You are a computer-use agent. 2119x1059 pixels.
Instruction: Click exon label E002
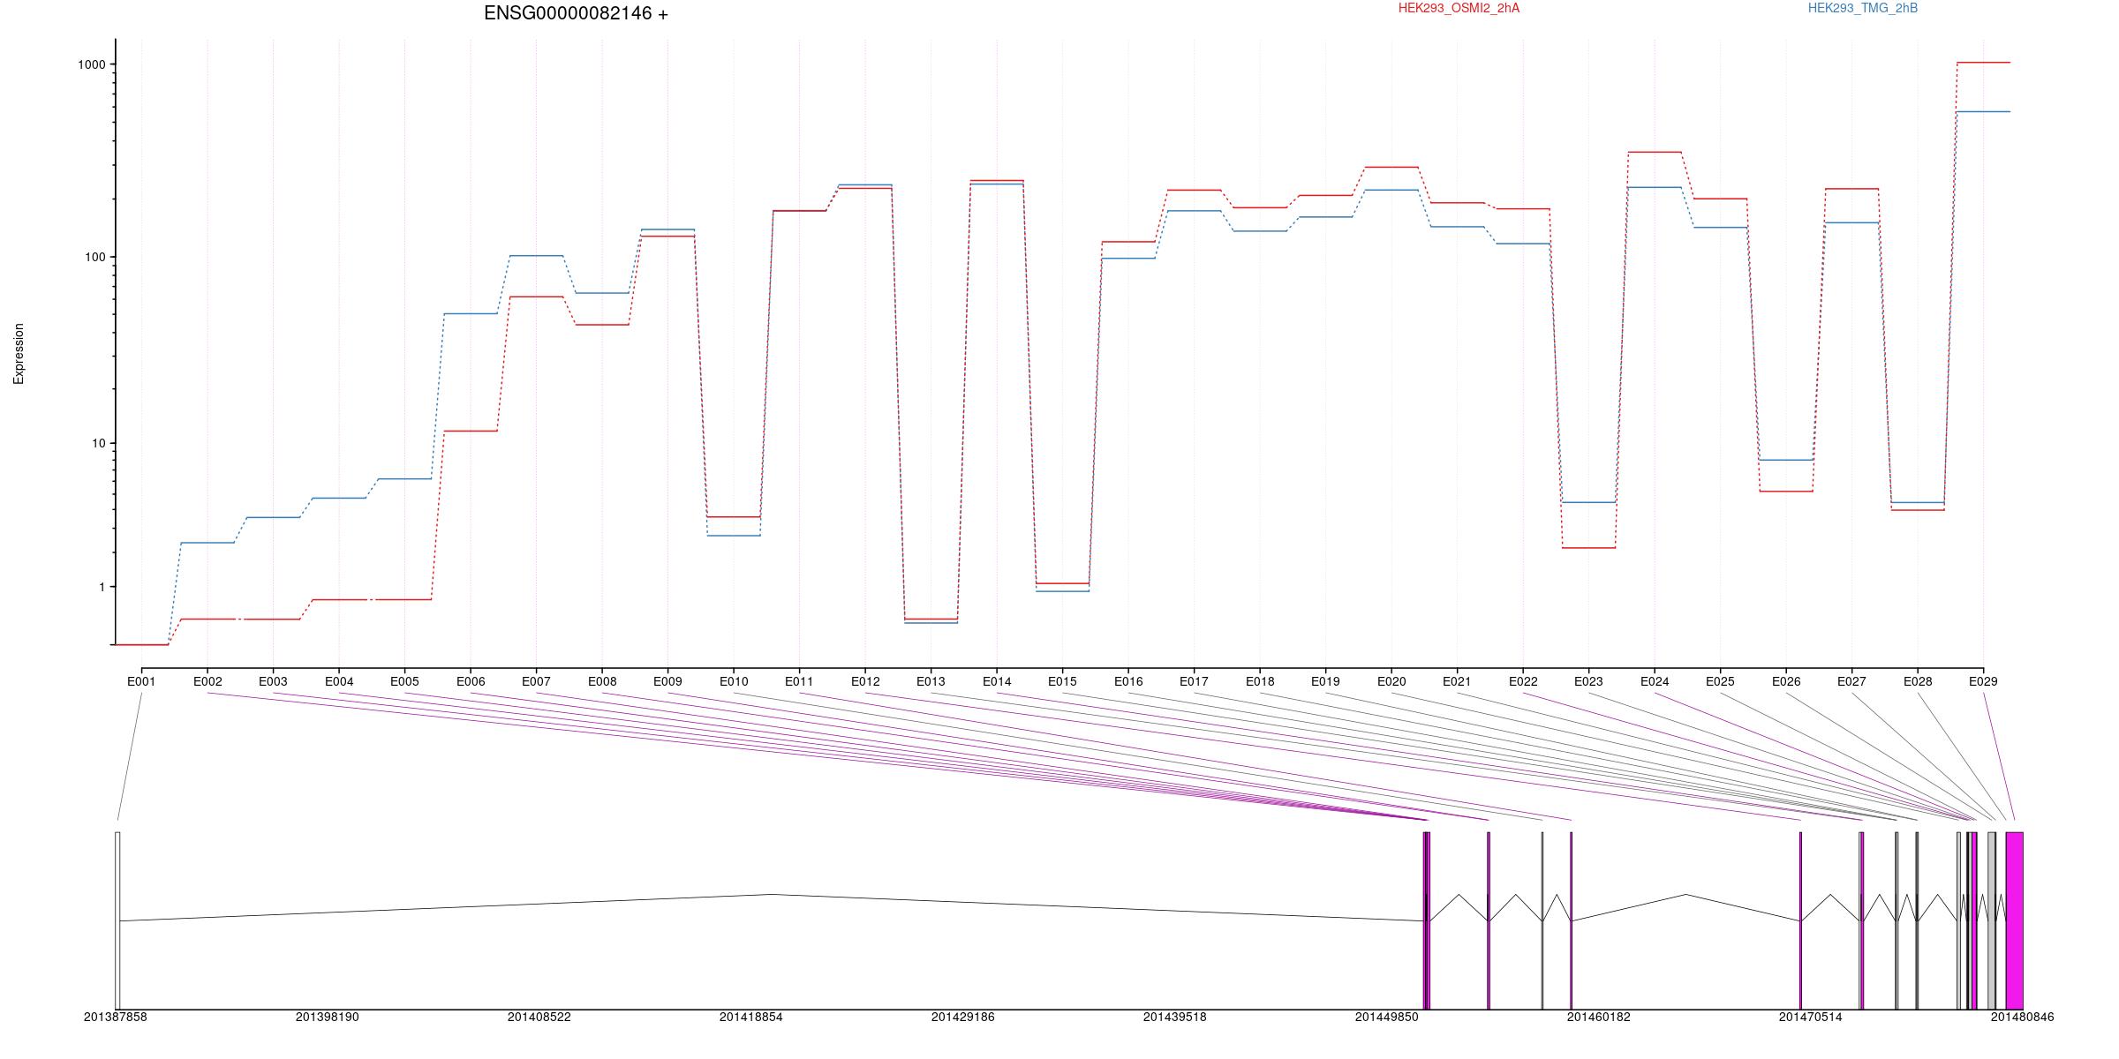coord(207,681)
